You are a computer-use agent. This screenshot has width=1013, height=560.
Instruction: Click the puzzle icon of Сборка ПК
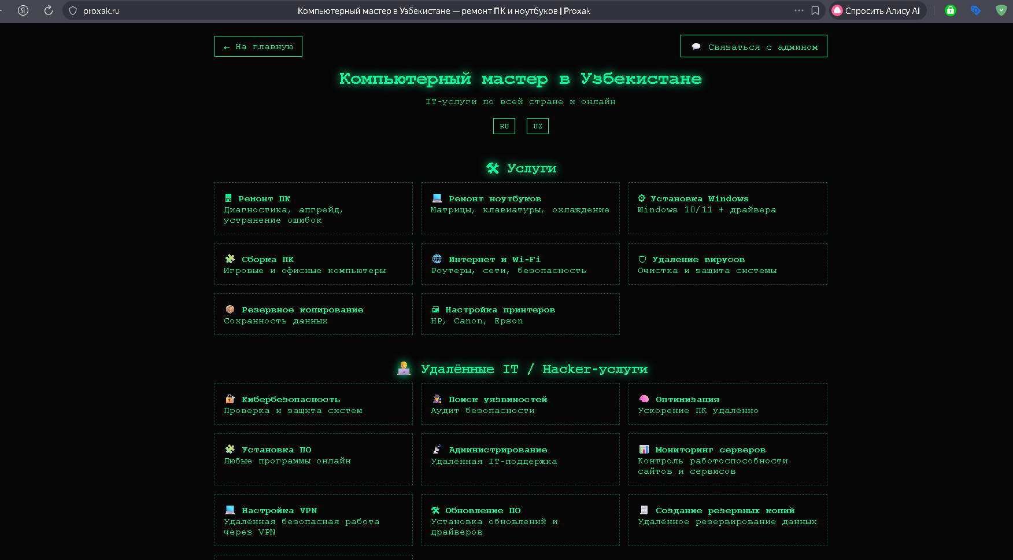(x=230, y=259)
